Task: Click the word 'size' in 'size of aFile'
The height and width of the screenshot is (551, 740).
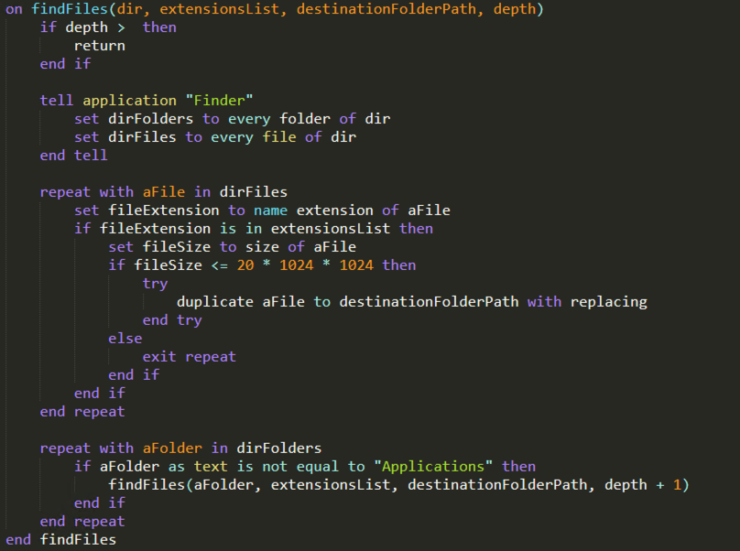Action: click(263, 247)
